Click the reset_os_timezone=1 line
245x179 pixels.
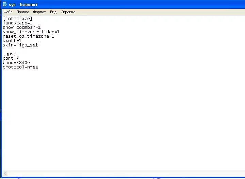click(x=29, y=36)
